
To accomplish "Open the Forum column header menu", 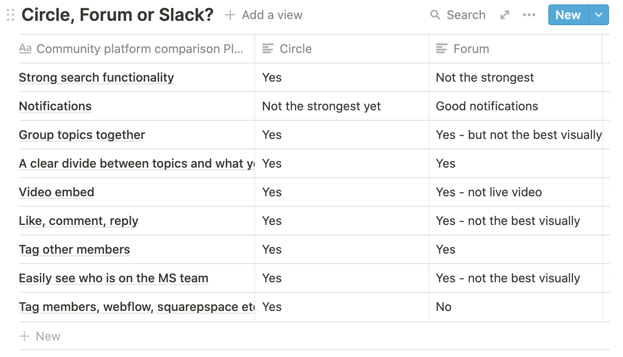I will tap(471, 49).
